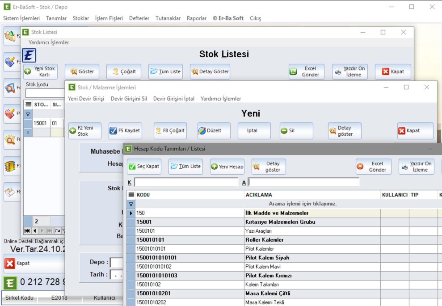The width and height of the screenshot is (442, 306).
Task: Open Yardımcı İşlemler in Stok / Malzeme İşlemleri
Action: [x=221, y=99]
